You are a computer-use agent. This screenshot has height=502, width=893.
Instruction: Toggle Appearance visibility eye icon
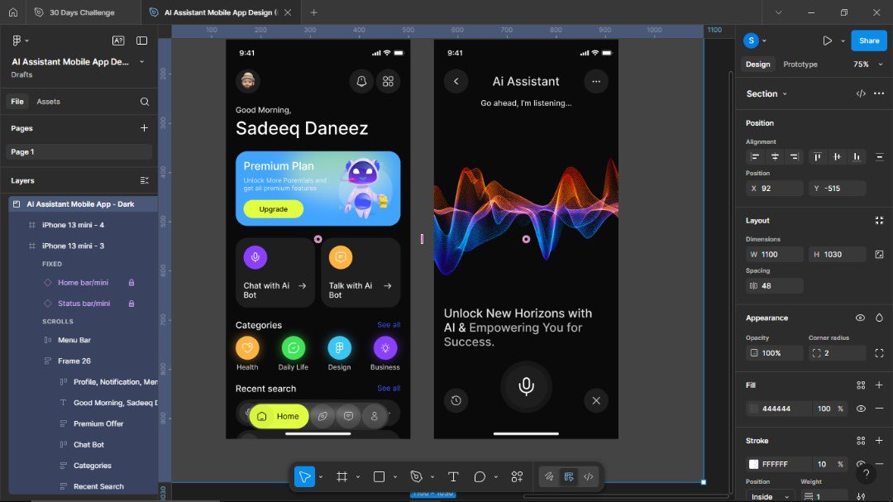860,318
